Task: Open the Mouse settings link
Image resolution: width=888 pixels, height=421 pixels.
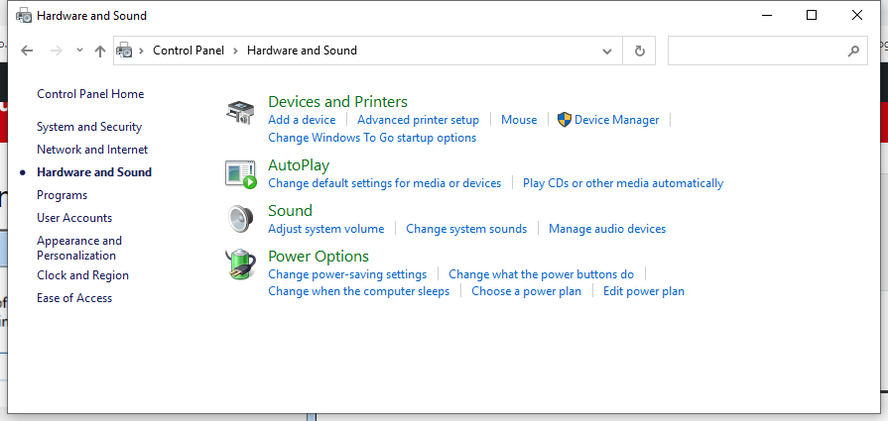Action: pos(519,120)
